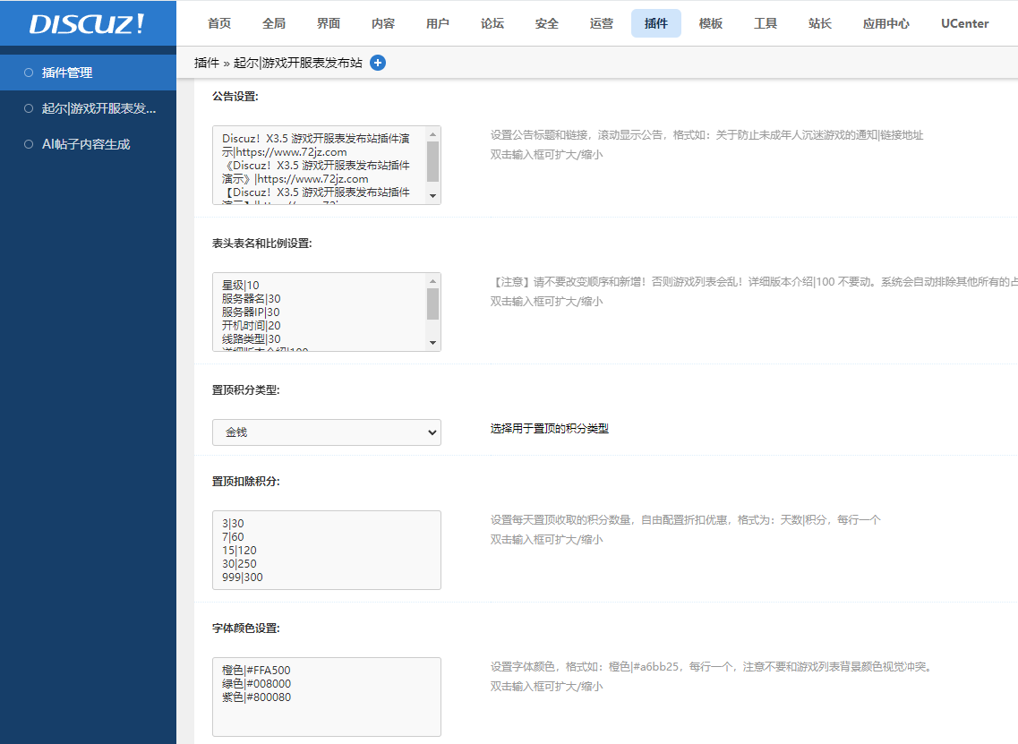Open the 界面 menu
This screenshot has width=1018, height=744.
329,23
